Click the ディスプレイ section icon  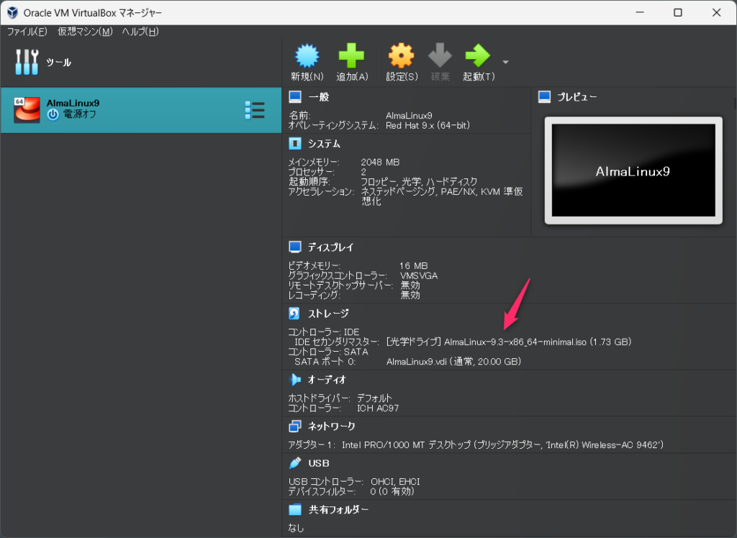(x=294, y=247)
